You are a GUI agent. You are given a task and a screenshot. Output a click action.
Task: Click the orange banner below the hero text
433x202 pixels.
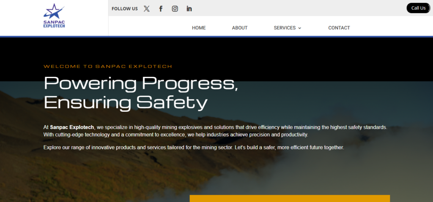click(290, 199)
